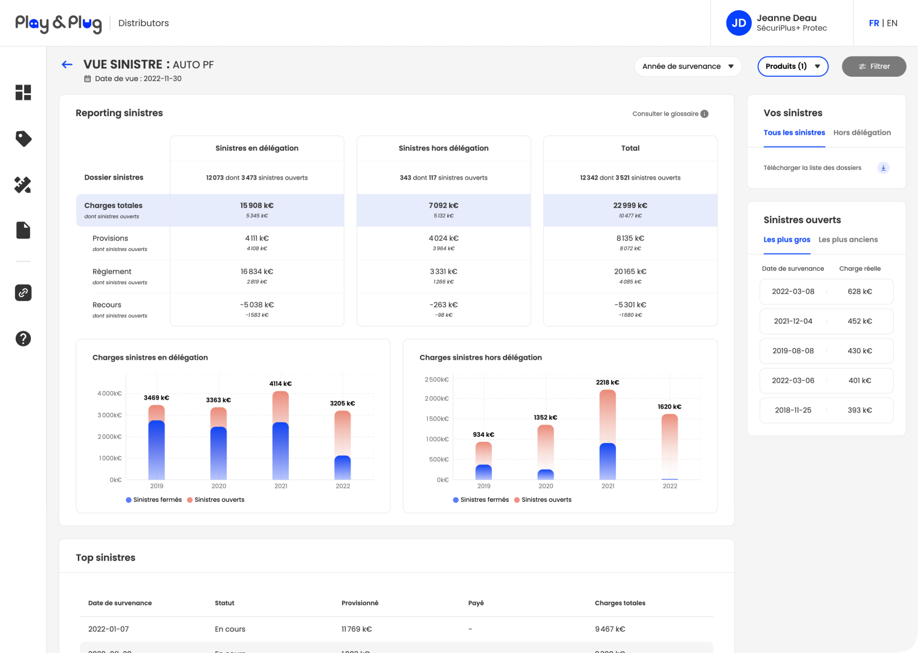Select the Les plus anciens tab
The image size is (918, 653).
(848, 239)
